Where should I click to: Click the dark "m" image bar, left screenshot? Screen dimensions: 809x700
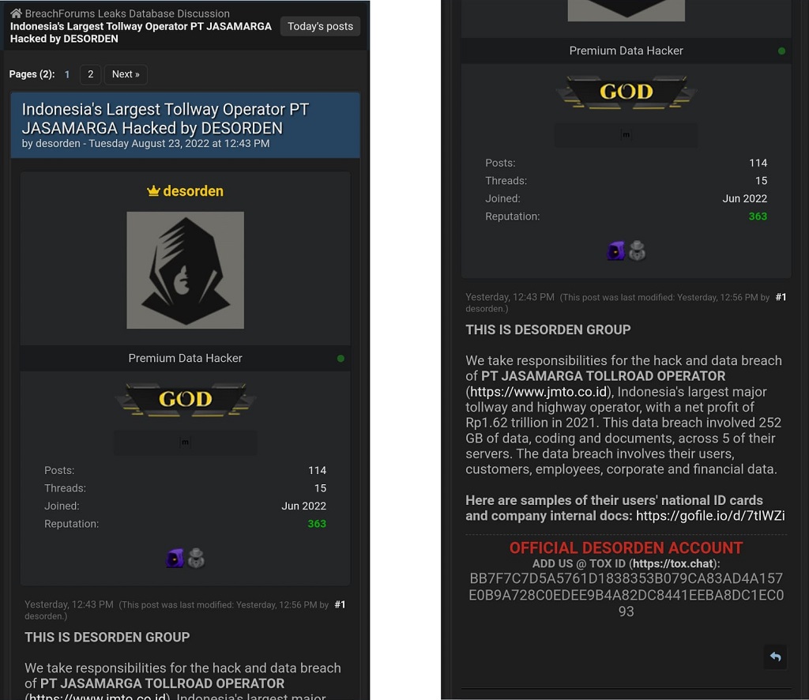(x=185, y=442)
